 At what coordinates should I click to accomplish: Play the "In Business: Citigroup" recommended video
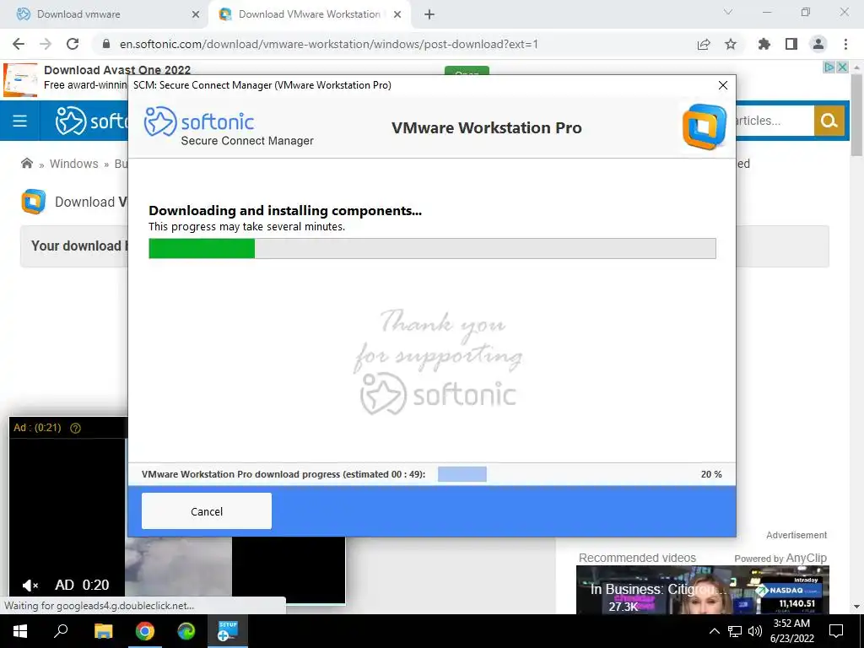[x=703, y=590]
